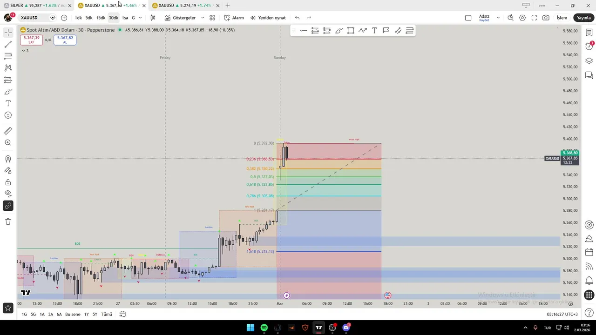Image resolution: width=596 pixels, height=335 pixels.
Task: Set the date range to 1G
Action: click(24, 315)
